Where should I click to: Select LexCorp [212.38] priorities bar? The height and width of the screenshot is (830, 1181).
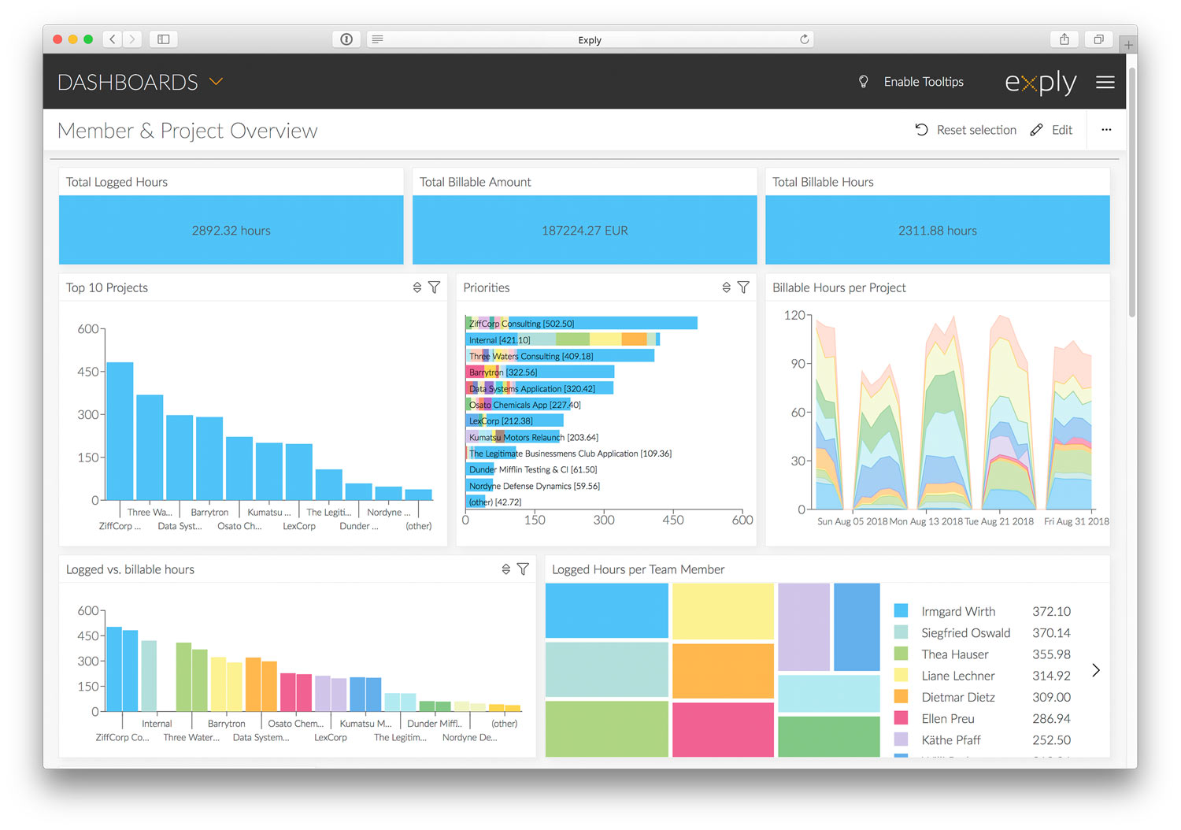point(515,421)
